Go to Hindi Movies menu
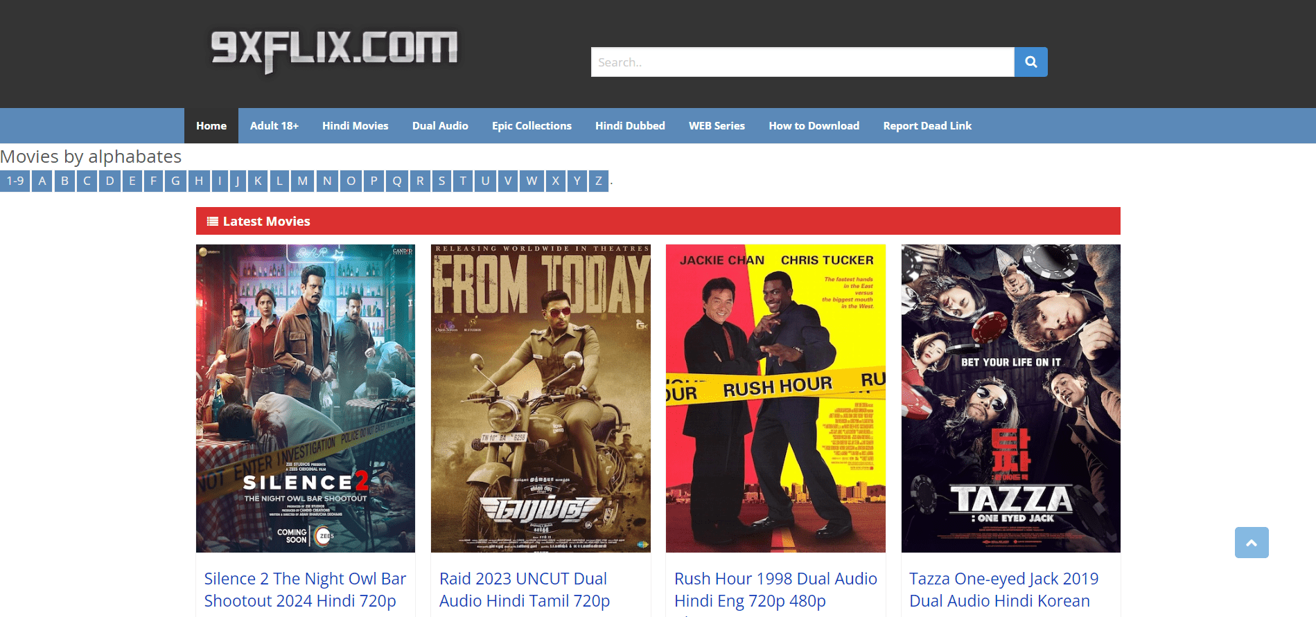This screenshot has width=1316, height=617. coord(355,126)
